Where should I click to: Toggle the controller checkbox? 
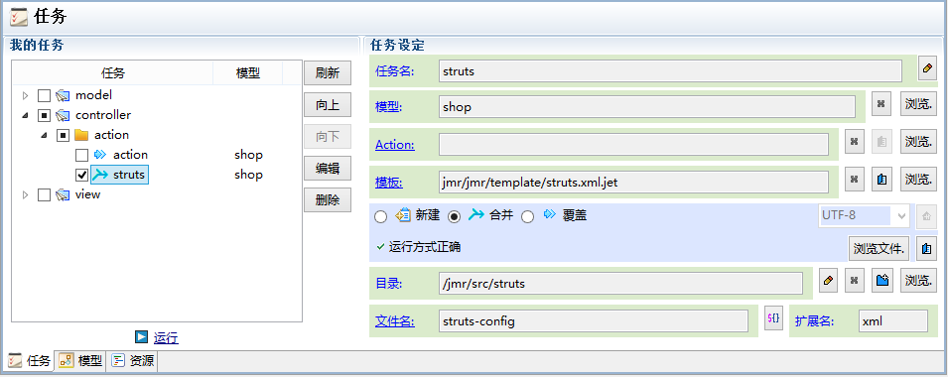pyautogui.click(x=44, y=115)
